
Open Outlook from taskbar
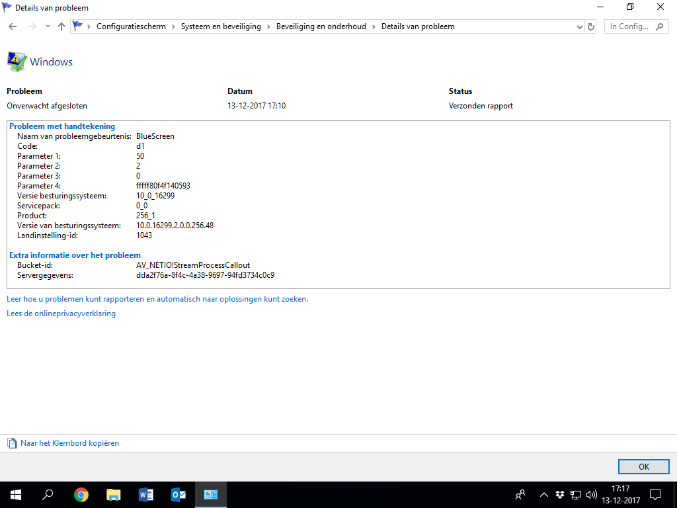click(179, 495)
